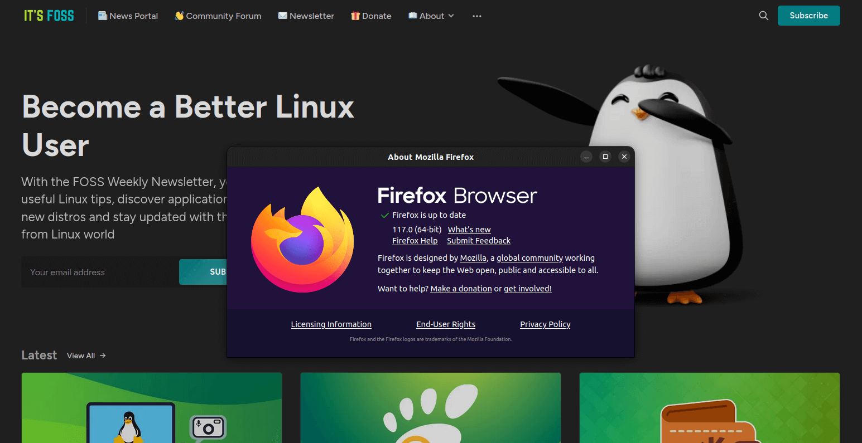Open the Make a donation link
The image size is (862, 443).
(x=461, y=288)
